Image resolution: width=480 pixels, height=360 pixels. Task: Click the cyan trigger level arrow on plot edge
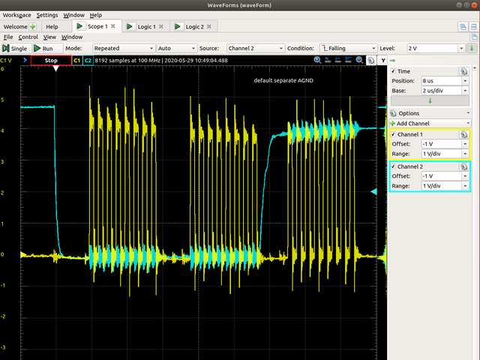[x=373, y=192]
